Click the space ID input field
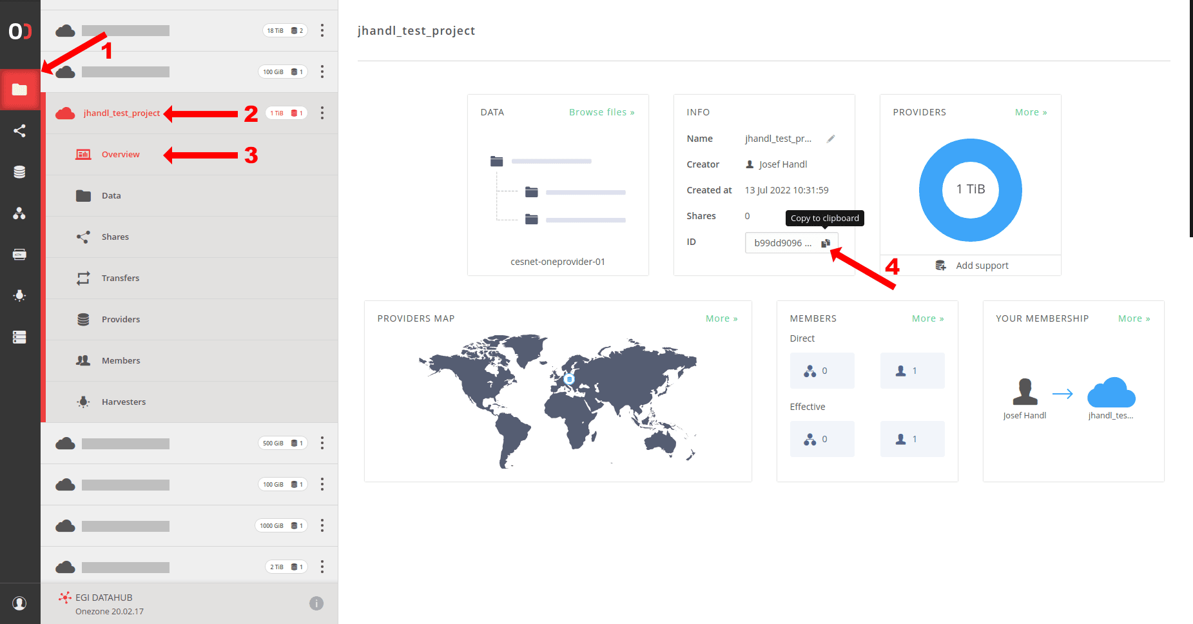This screenshot has height=624, width=1193. tap(782, 243)
